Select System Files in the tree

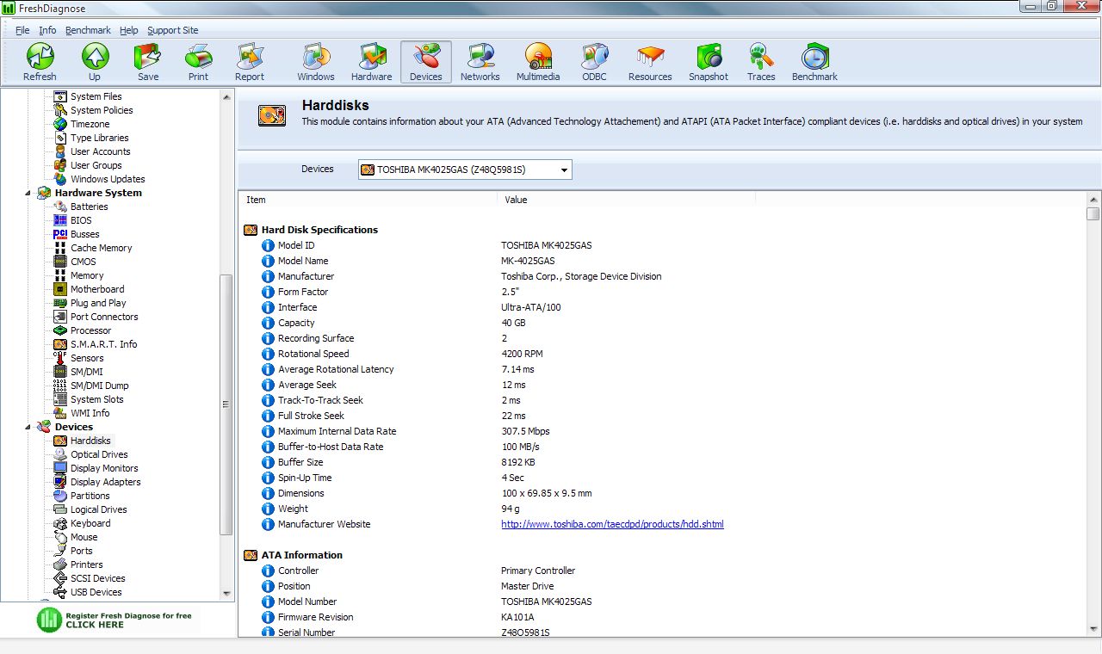tap(96, 96)
